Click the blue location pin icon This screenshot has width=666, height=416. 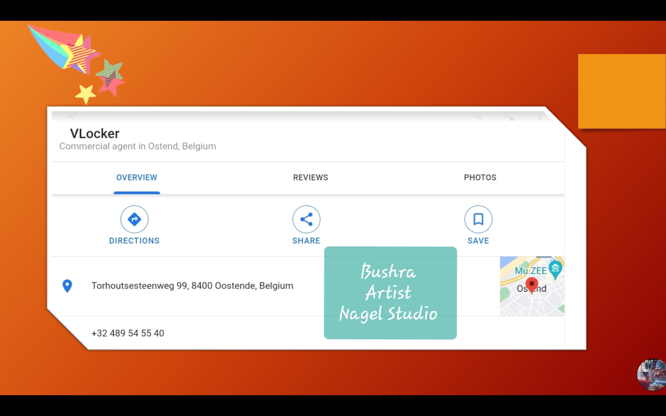tap(67, 286)
